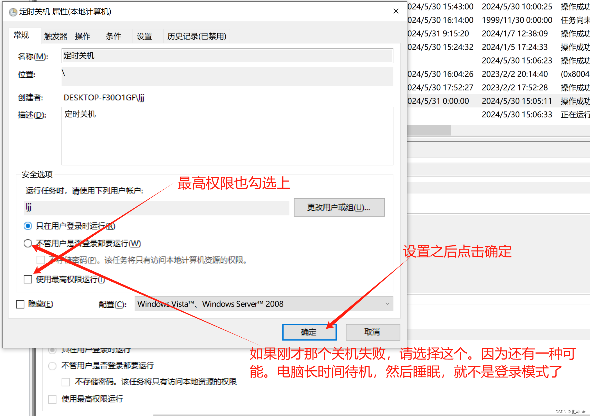
Task: Click background 不管用户是否登录都要运行 radio button
Action: (x=52, y=366)
